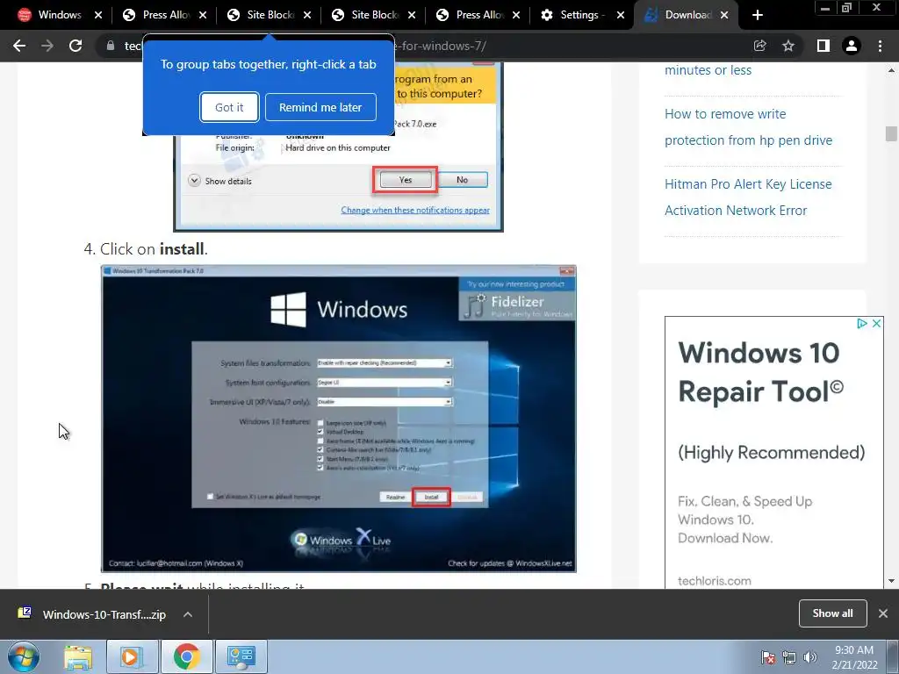Open the Chrome three-dot menu
Screen dimensions: 899x674
click(880, 46)
